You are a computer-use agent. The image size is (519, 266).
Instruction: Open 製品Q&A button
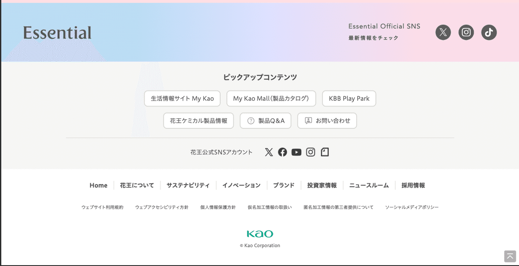[266, 121]
